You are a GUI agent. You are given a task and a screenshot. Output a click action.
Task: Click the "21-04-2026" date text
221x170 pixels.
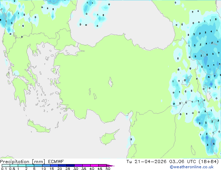pos(150,162)
